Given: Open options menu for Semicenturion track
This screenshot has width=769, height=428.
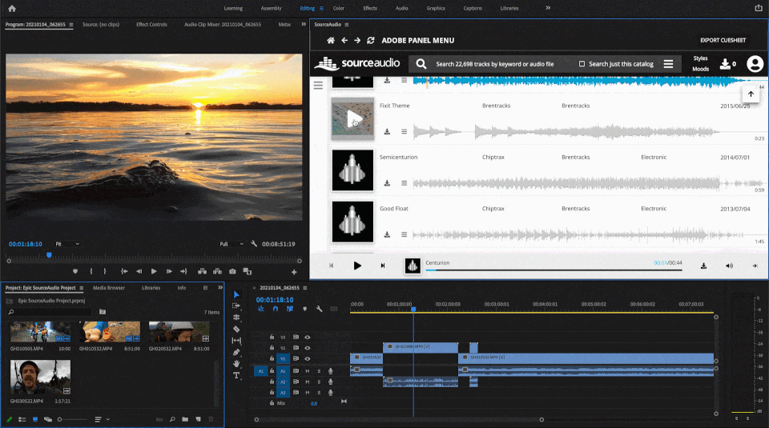Looking at the screenshot, I should pyautogui.click(x=404, y=183).
